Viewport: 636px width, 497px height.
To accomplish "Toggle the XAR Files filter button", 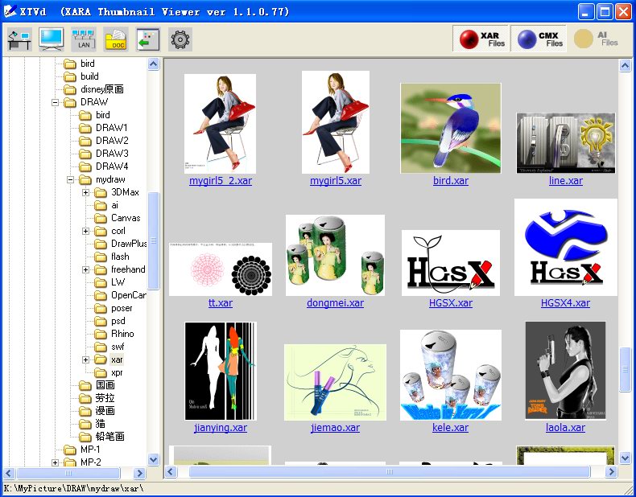I will 481,39.
